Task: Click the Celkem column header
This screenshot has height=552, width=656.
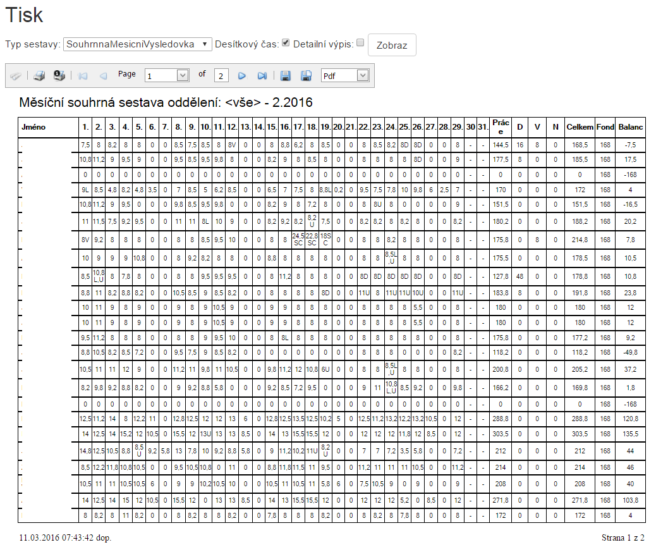Action: coord(580,127)
